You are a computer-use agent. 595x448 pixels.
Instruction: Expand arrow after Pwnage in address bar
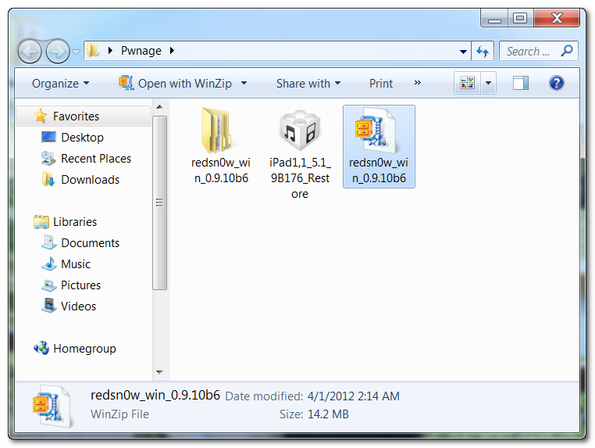coord(172,51)
